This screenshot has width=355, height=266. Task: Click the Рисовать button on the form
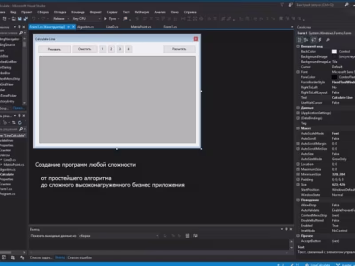point(54,49)
